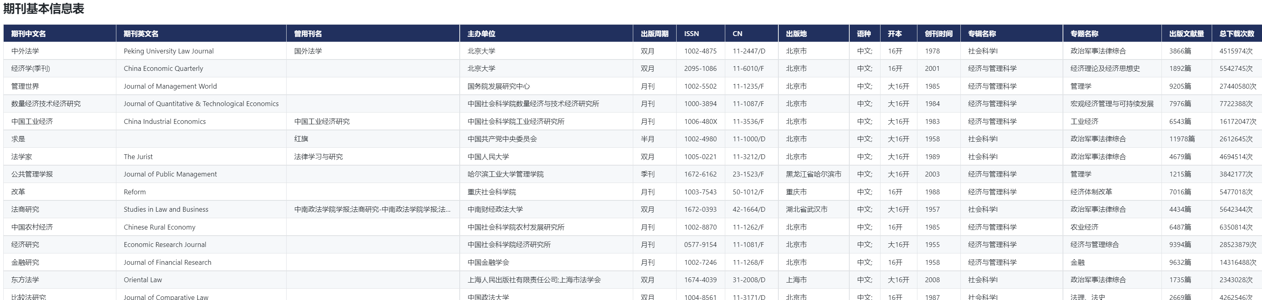Select ISSN value 1002-4875
This screenshot has width=1262, height=300.
pyautogui.click(x=701, y=51)
